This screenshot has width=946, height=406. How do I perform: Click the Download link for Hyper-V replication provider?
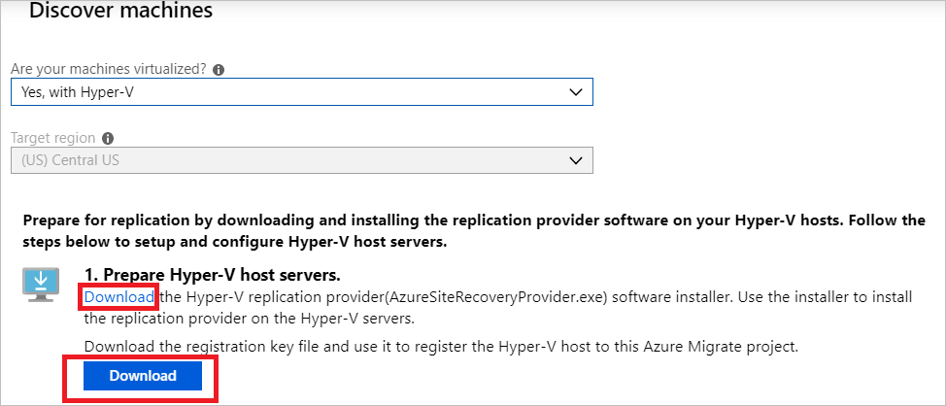tap(118, 296)
